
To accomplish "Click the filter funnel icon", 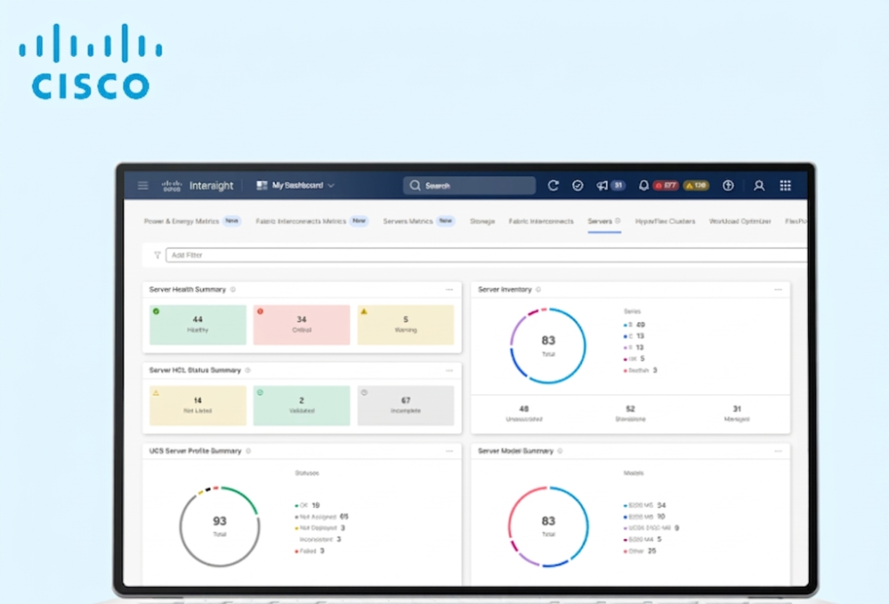I will point(157,256).
